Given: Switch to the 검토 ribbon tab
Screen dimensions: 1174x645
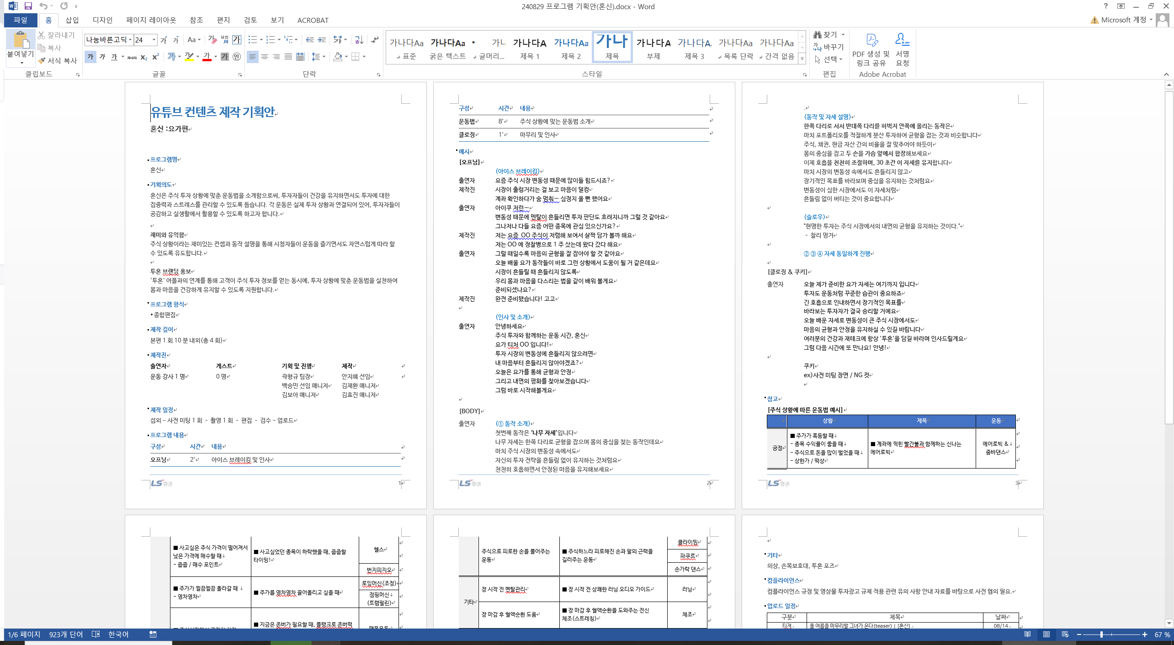Looking at the screenshot, I should pyautogui.click(x=250, y=20).
